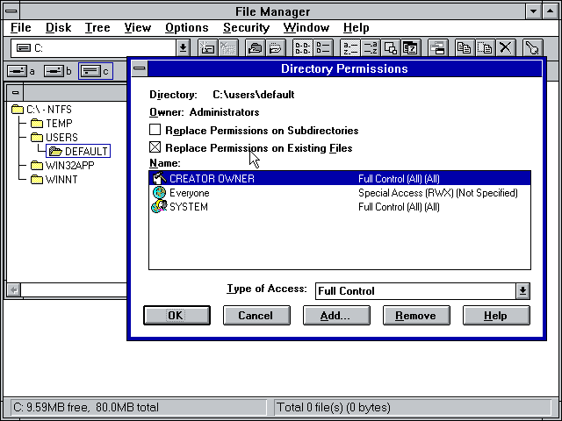Click the Disconnect Network Drive toolbar icon
The image size is (562, 421).
[227, 47]
